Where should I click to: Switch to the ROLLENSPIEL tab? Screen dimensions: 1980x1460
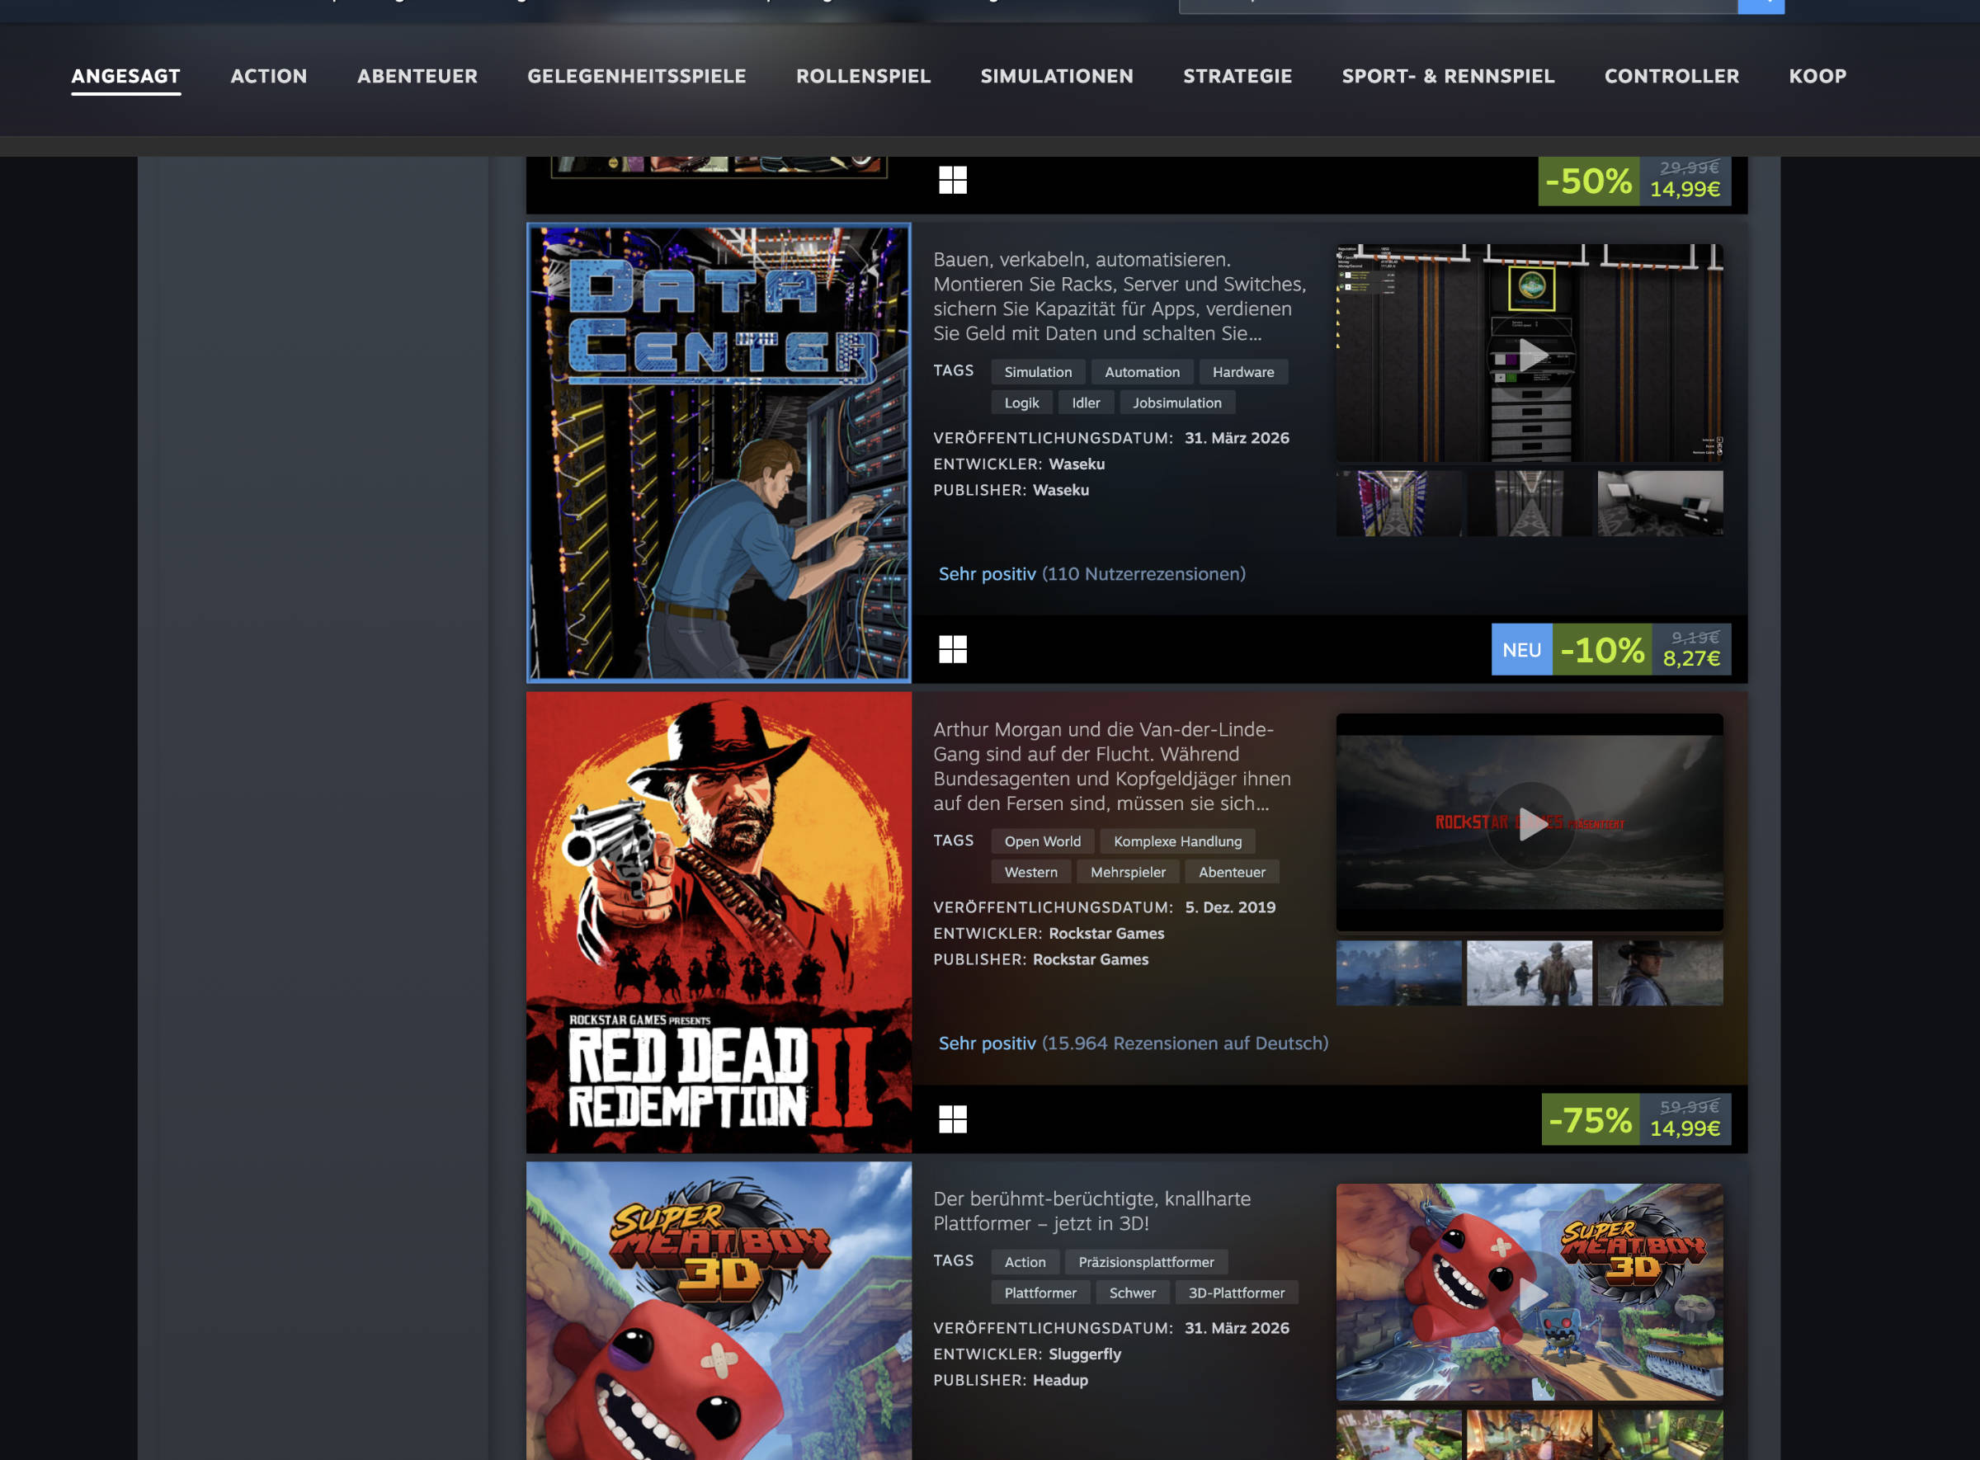click(863, 76)
